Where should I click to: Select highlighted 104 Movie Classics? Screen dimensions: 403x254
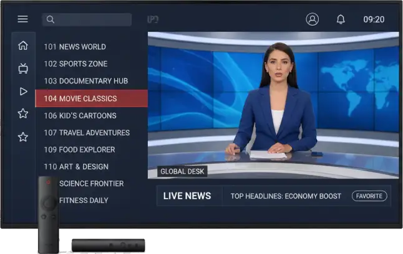(x=91, y=98)
